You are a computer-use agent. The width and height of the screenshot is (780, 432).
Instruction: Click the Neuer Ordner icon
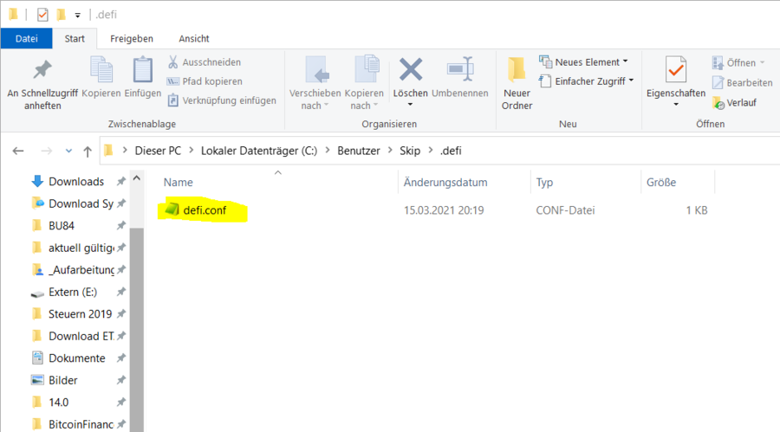(x=517, y=71)
